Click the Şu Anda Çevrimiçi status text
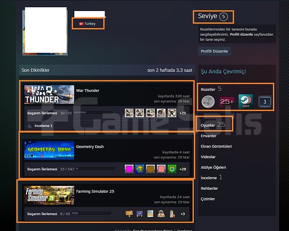The image size is (289, 231). click(223, 71)
